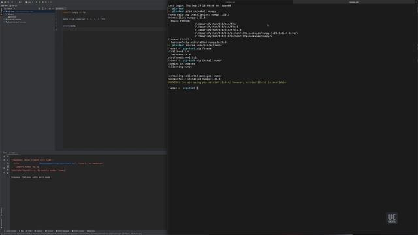Click 'Collecting numpy' line in terminal

pyautogui.click(x=180, y=67)
